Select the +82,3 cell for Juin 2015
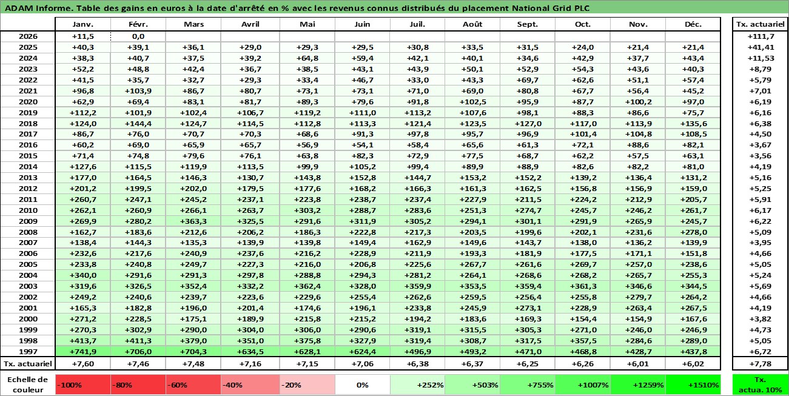Screen dimensions: 789x396 (x=361, y=156)
